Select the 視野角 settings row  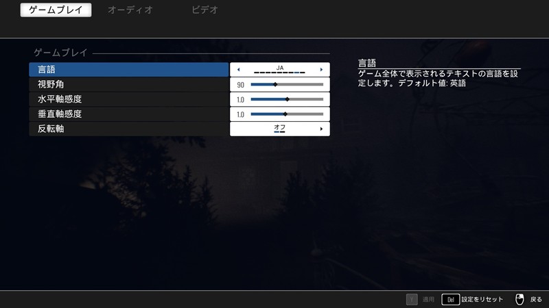coord(129,84)
